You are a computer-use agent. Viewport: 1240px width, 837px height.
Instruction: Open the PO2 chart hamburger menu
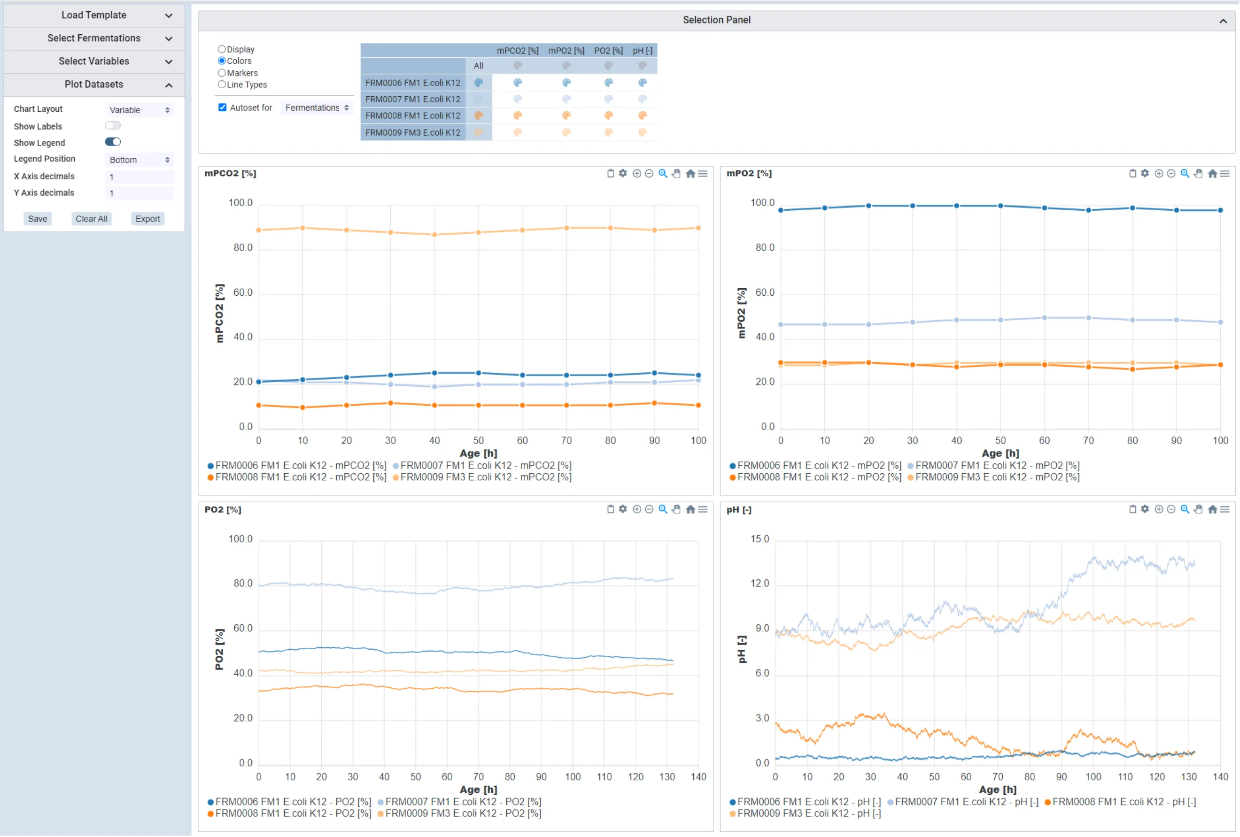coord(703,509)
